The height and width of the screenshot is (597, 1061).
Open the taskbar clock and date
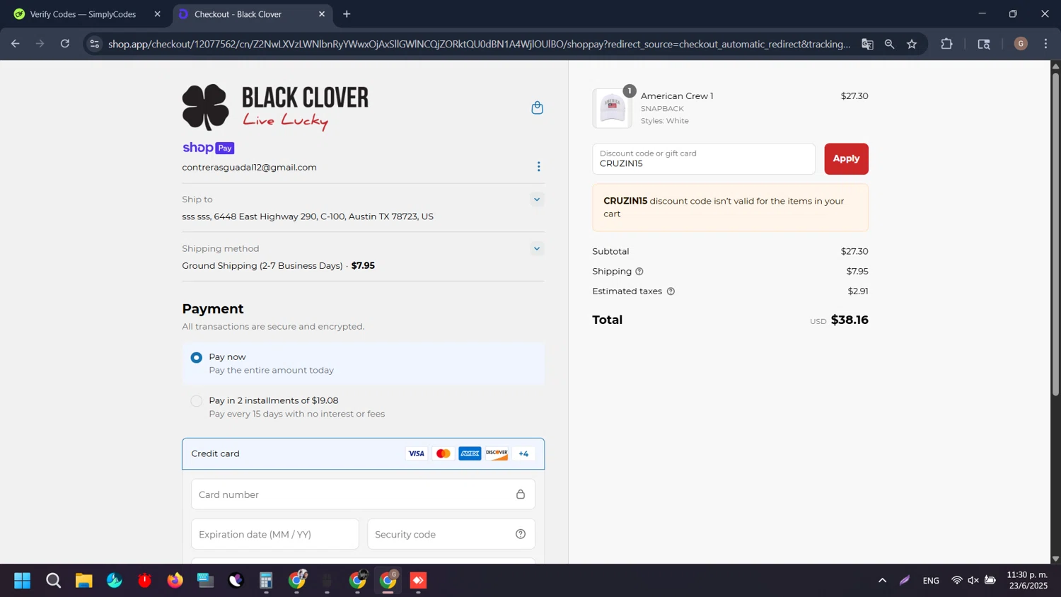click(x=1027, y=580)
